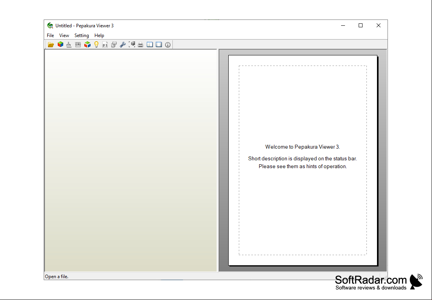
Task: Open the info about icon
Action: coord(168,44)
